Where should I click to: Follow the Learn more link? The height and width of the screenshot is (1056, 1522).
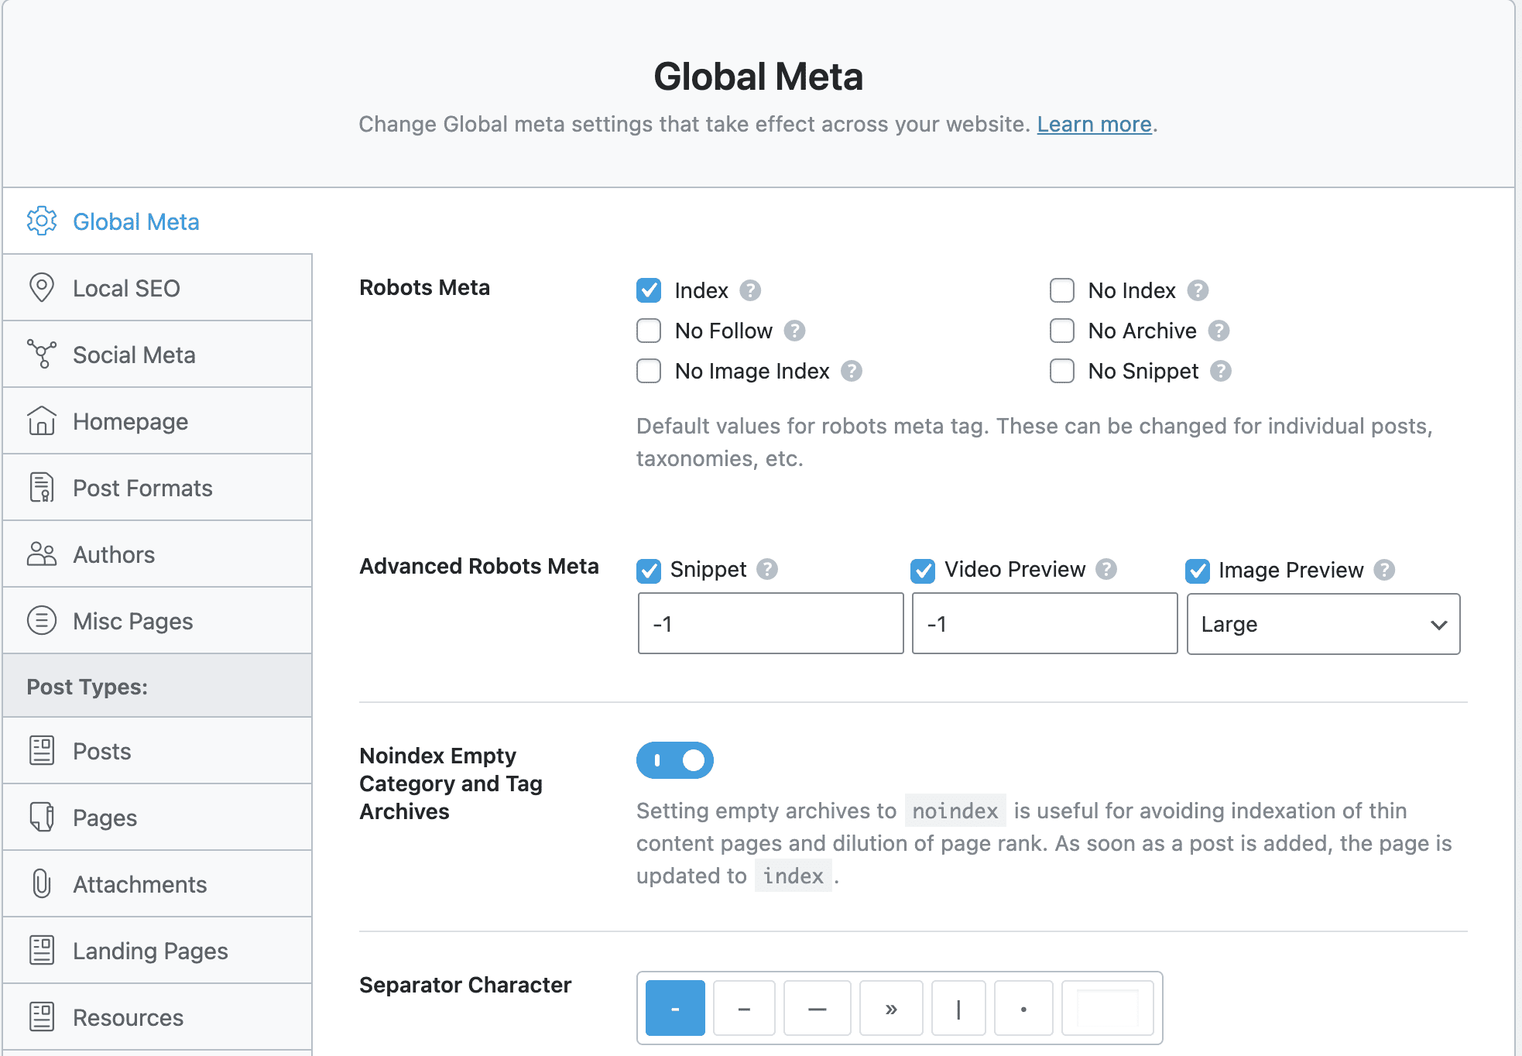click(1094, 124)
